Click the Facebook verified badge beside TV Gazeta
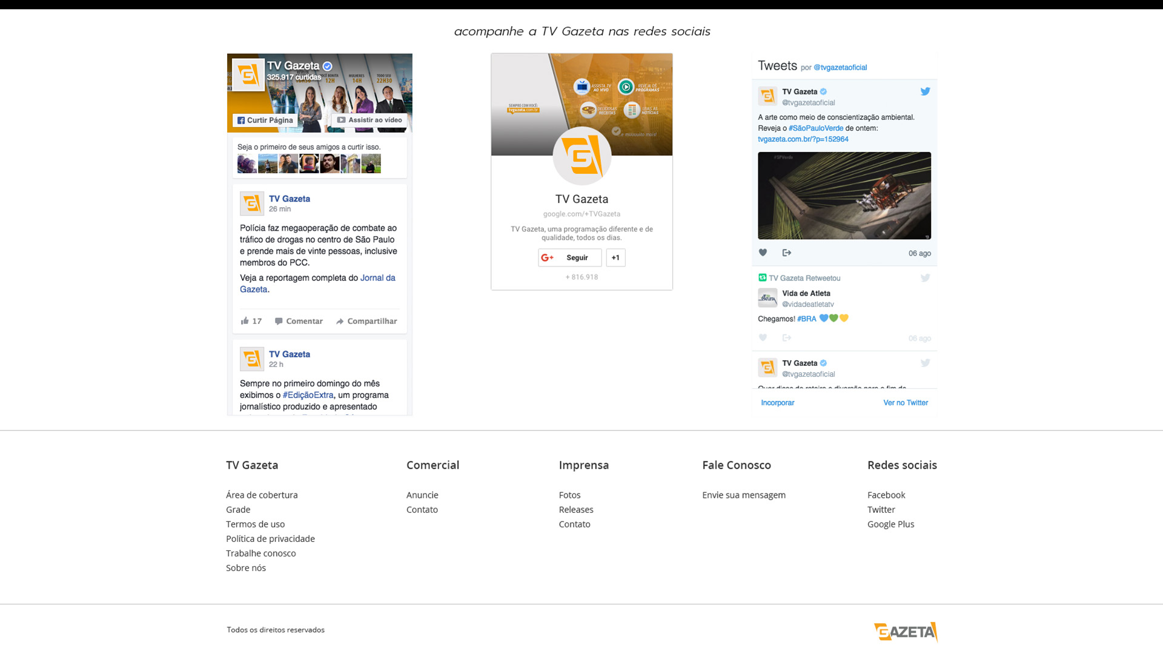Screen dimensions: 1163x654 tap(327, 66)
